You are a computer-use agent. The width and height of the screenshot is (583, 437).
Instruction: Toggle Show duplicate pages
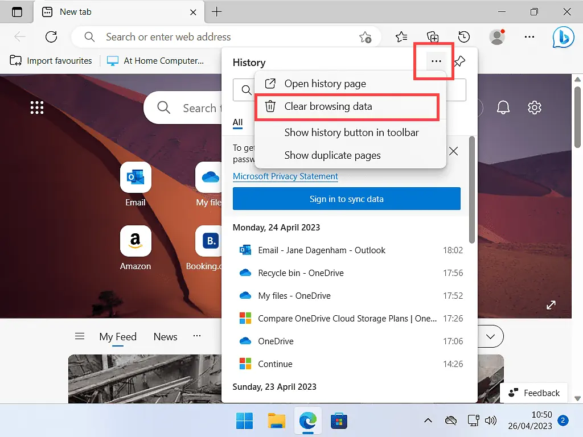tap(332, 155)
